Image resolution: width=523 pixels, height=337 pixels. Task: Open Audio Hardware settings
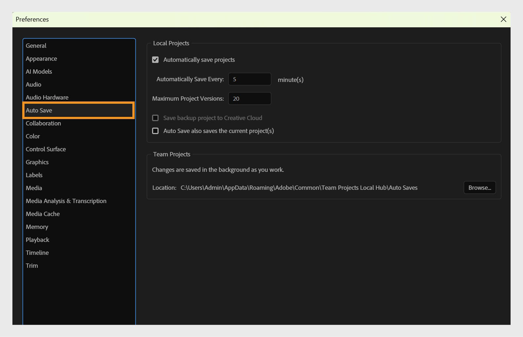tap(47, 97)
